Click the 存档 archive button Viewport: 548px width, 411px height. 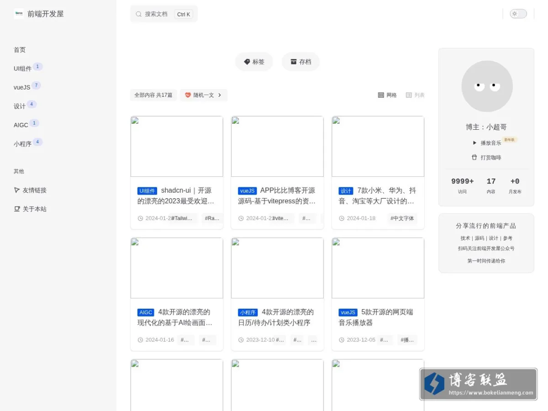pos(300,62)
